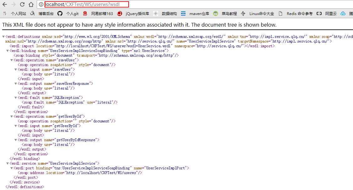Click the closing </wsdl:fault> tag
This screenshot has width=353, height=190.
point(31,107)
